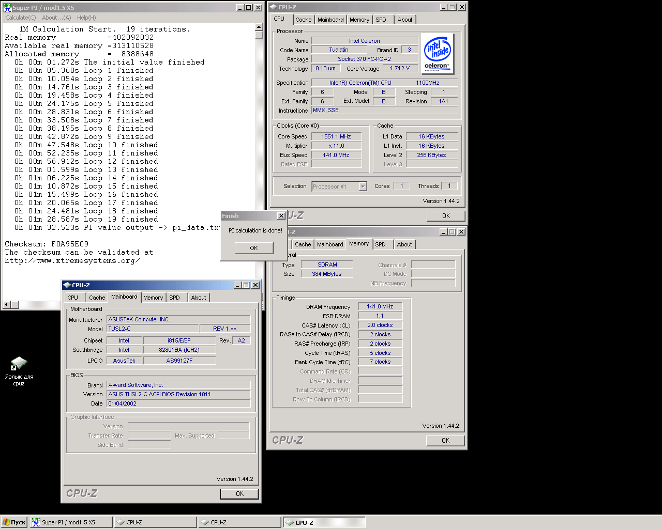This screenshot has height=529, width=662.
Task: Click the memory Type SDRAM field
Action: tap(327, 264)
